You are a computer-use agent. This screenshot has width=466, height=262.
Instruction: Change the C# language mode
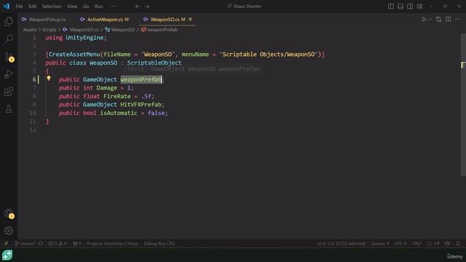point(437,243)
